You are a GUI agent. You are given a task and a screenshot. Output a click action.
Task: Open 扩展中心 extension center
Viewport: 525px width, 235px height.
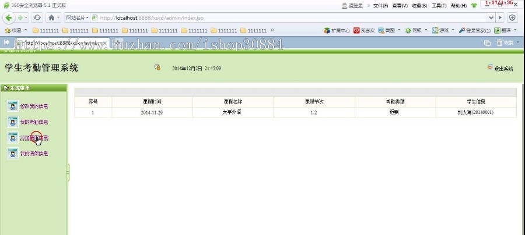click(x=337, y=30)
